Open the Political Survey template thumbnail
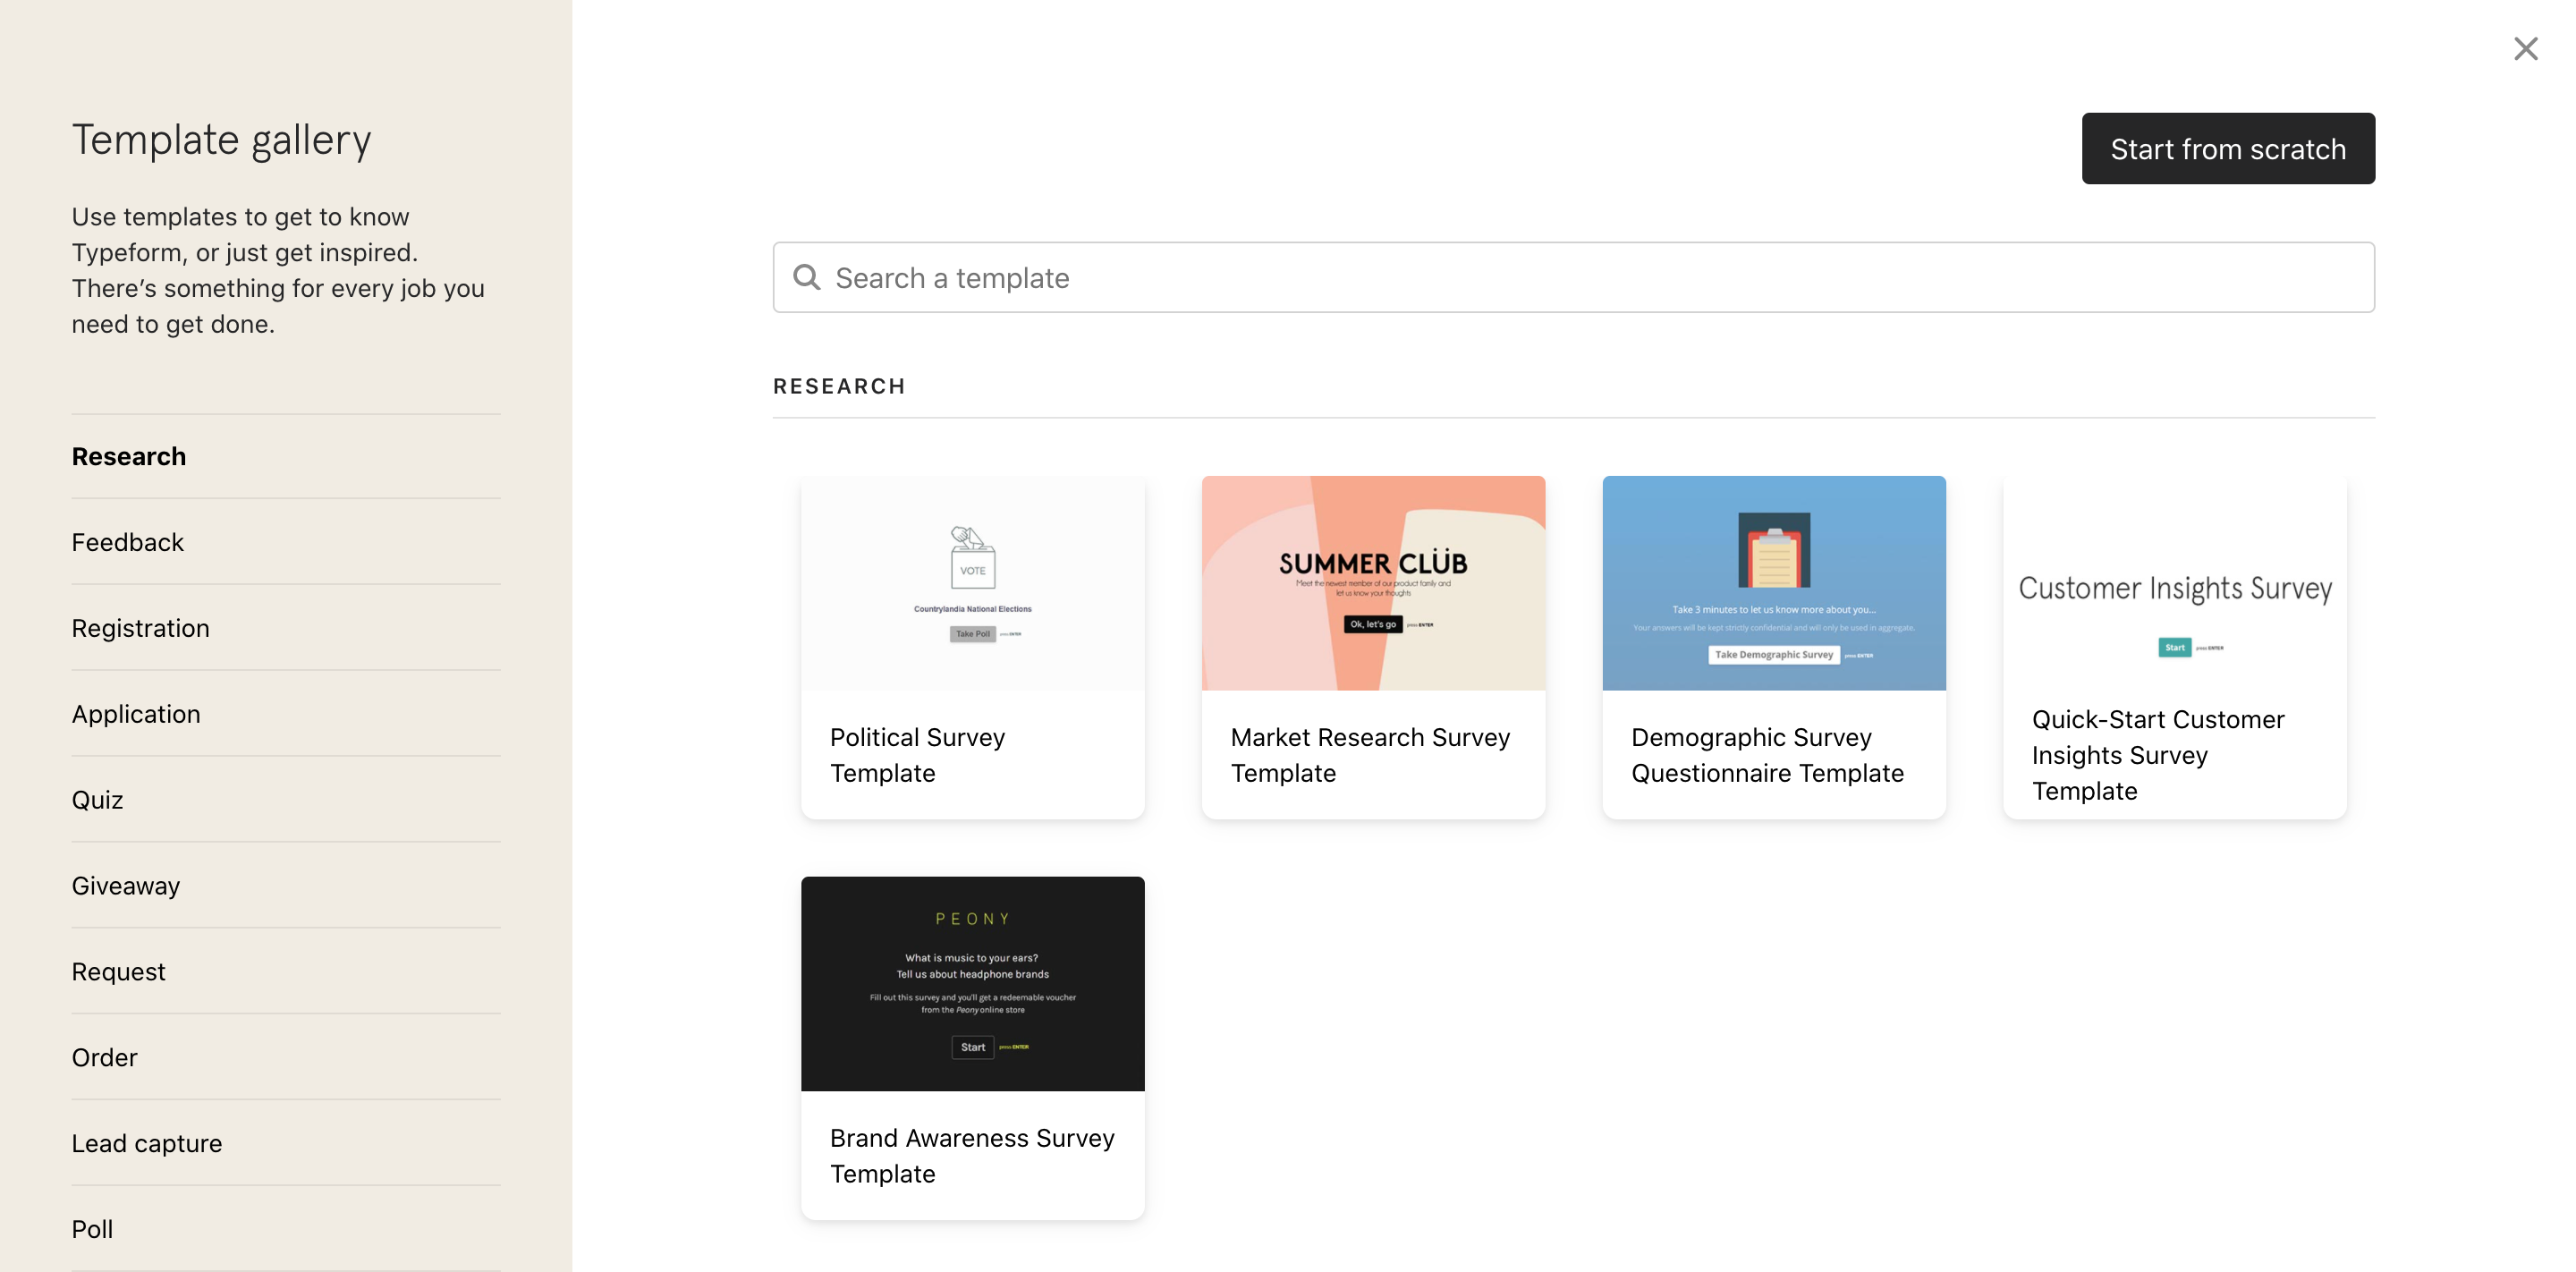The width and height of the screenshot is (2576, 1272). tap(972, 583)
